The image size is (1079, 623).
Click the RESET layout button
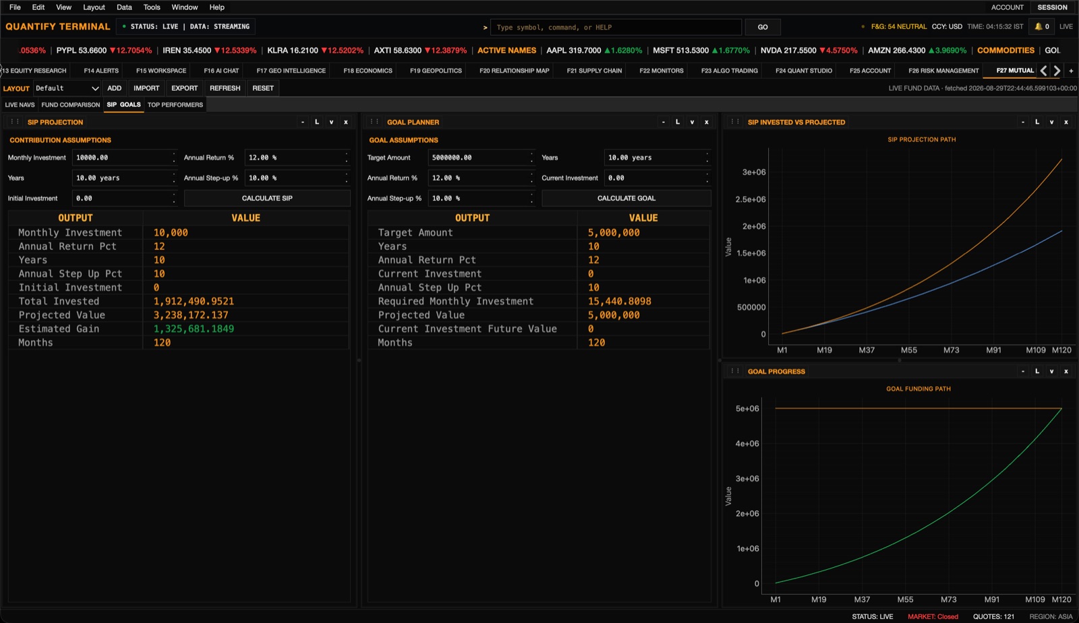pos(263,88)
